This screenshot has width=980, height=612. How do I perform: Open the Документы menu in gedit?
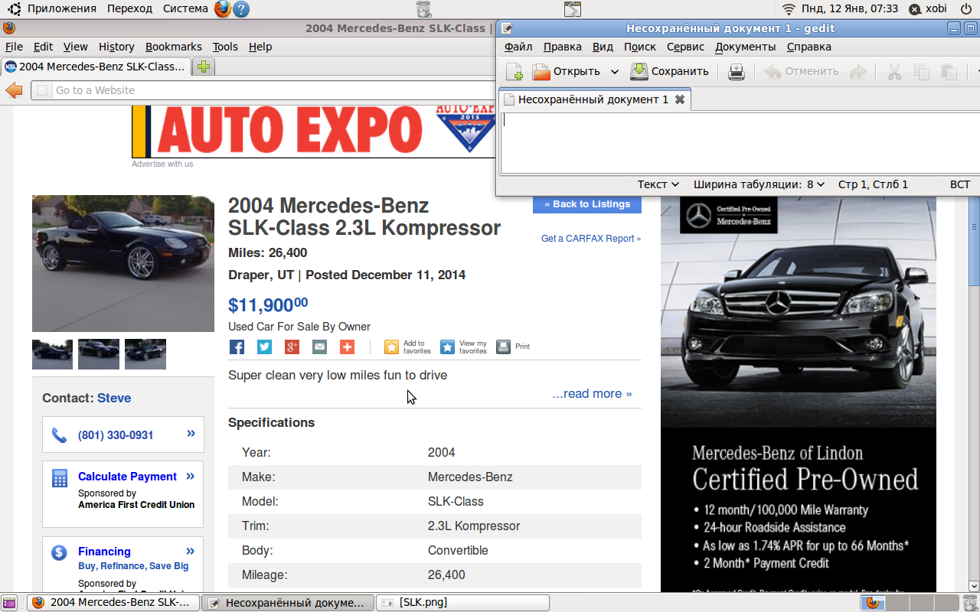(x=745, y=47)
